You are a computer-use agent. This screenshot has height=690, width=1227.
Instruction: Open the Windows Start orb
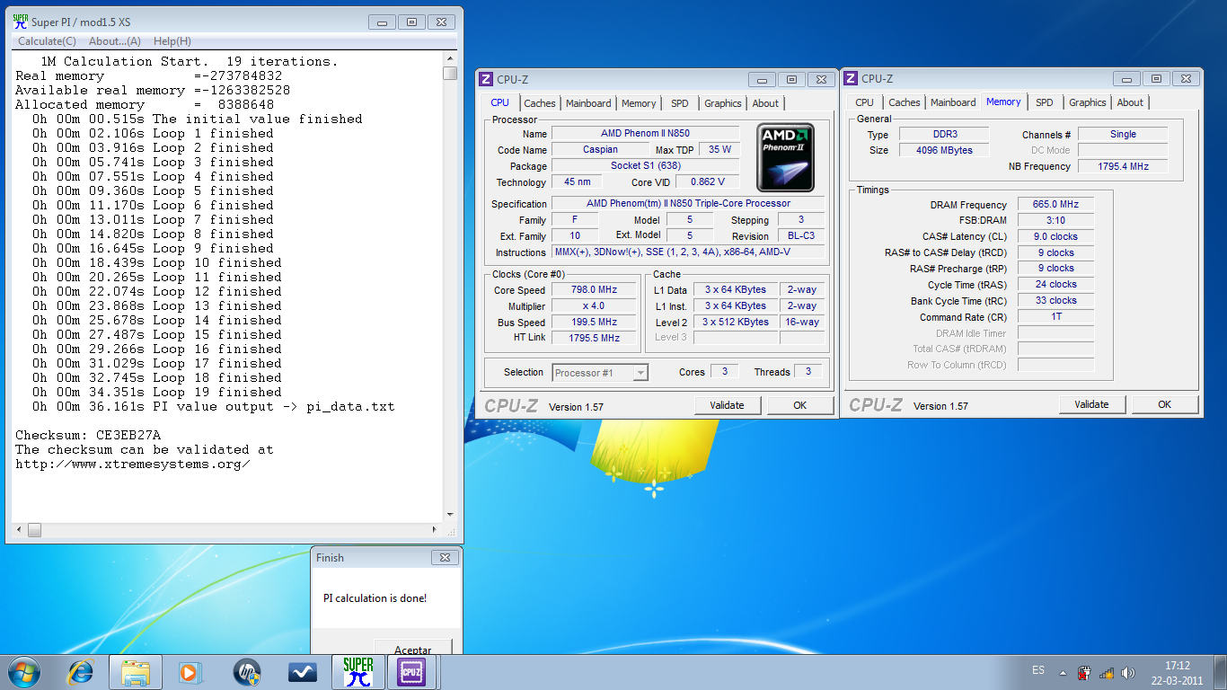click(x=24, y=671)
